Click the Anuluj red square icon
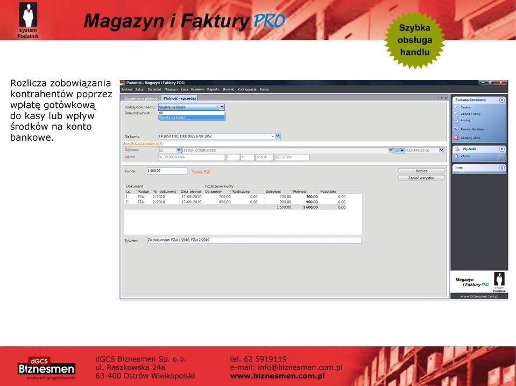Image resolution: width=516 pixels, height=386 pixels. pos(456,120)
